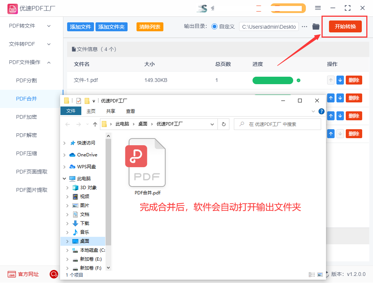This screenshot has width=373, height=283.
Task: Click 添加文件夹 button
Action: tap(111, 27)
